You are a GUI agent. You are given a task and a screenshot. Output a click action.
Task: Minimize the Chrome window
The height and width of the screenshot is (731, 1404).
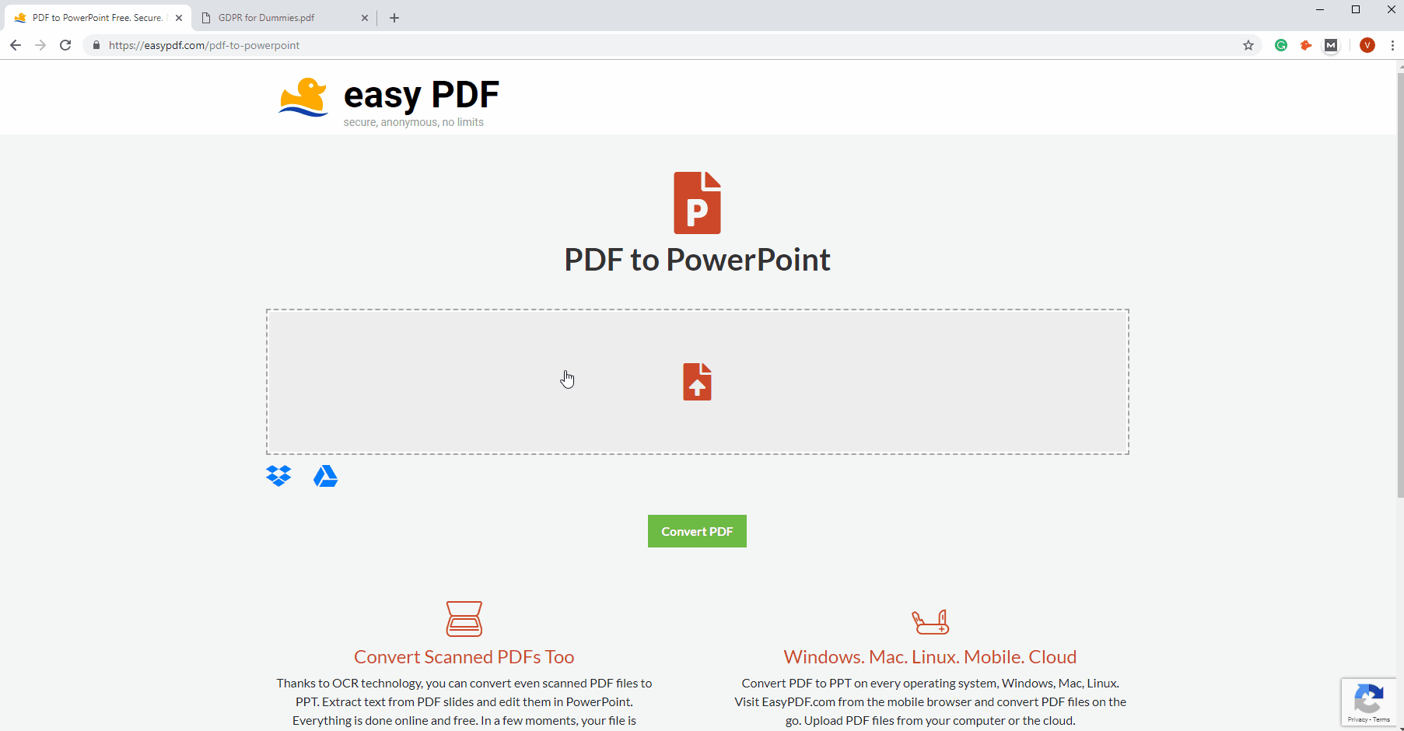point(1320,9)
